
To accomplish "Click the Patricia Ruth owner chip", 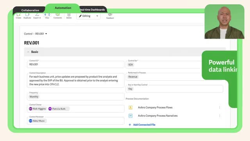I will coord(59,109).
